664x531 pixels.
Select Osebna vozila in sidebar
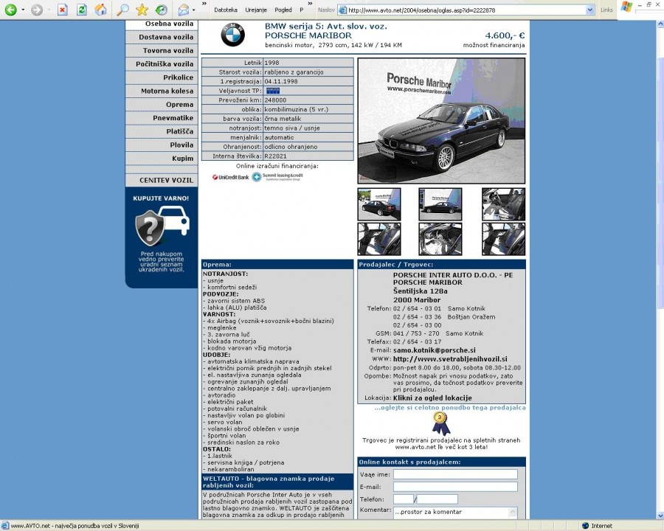[162, 24]
